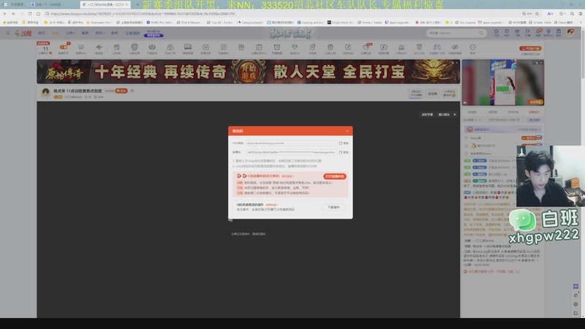Open the Douyu logo home link
The width and height of the screenshot is (585, 329).
tap(23, 33)
